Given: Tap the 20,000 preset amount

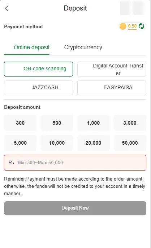Looking at the screenshot, I should pyautogui.click(x=93, y=143).
